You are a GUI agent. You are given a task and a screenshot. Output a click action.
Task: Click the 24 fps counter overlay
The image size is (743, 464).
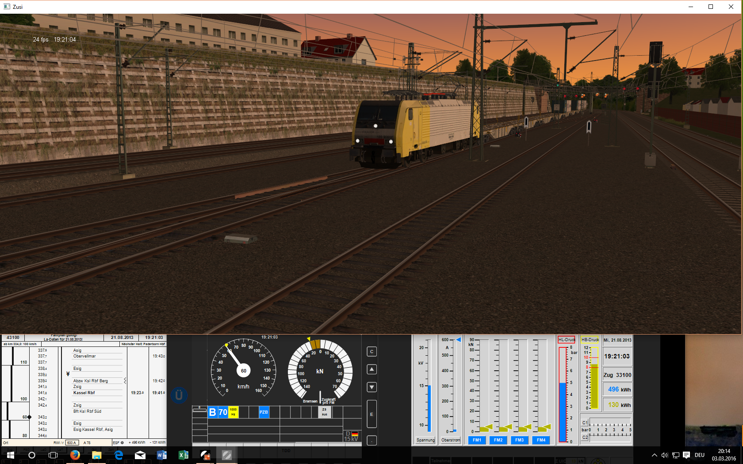[x=41, y=39]
